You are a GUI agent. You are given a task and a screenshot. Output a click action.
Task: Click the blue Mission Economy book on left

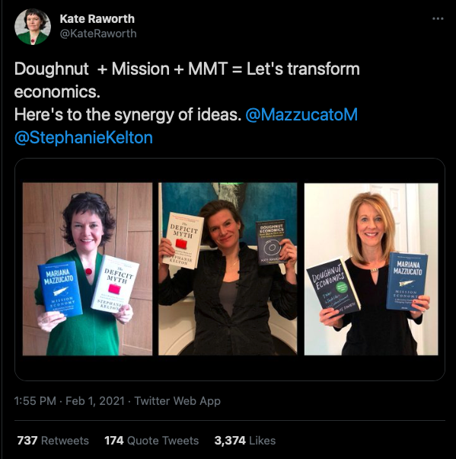[x=60, y=289]
